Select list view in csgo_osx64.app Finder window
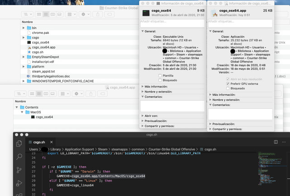The image size is (290, 196). point(39,94)
